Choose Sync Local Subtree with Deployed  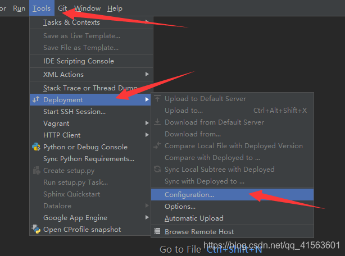tap(233, 170)
